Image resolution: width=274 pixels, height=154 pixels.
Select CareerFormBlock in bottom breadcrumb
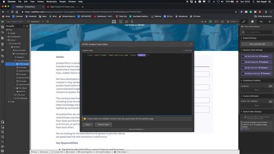click(x=103, y=152)
